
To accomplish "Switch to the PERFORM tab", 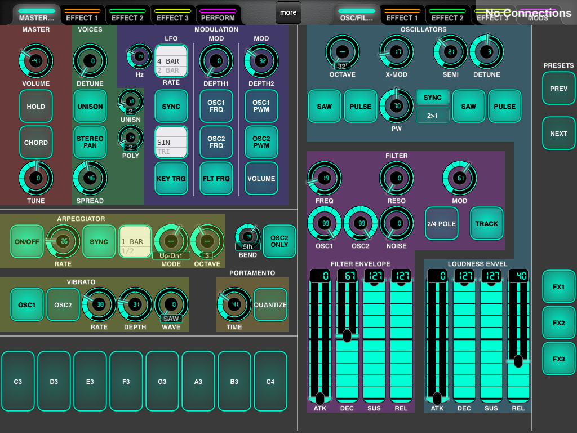I will 218,15.
